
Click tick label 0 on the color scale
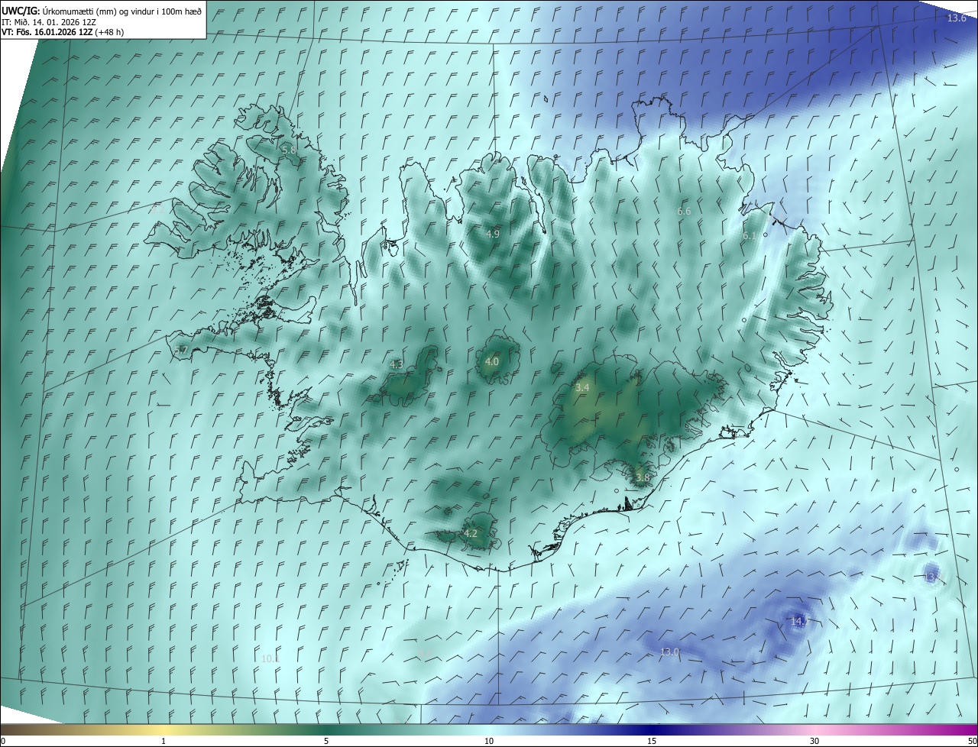tap(3, 741)
